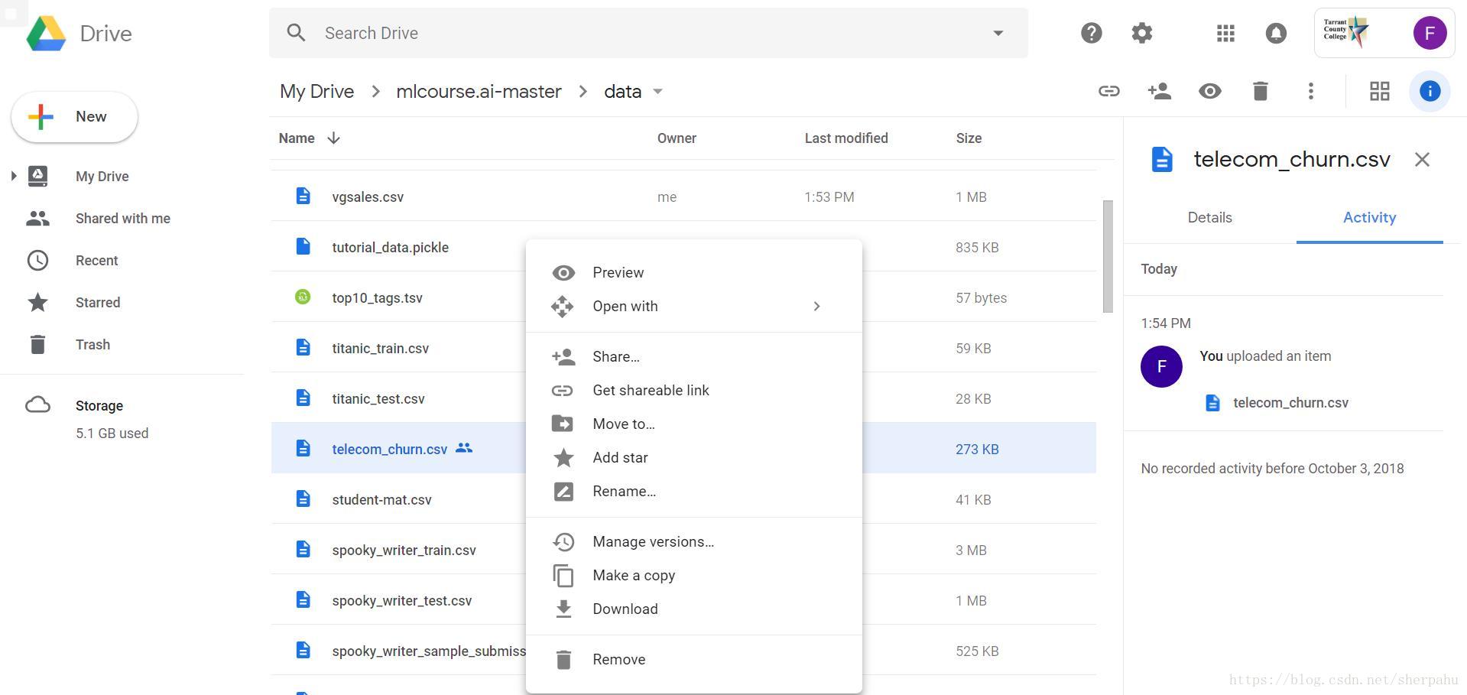The image size is (1467, 695).
Task: Expand the data folder breadcrumb dropdown
Action: point(657,92)
